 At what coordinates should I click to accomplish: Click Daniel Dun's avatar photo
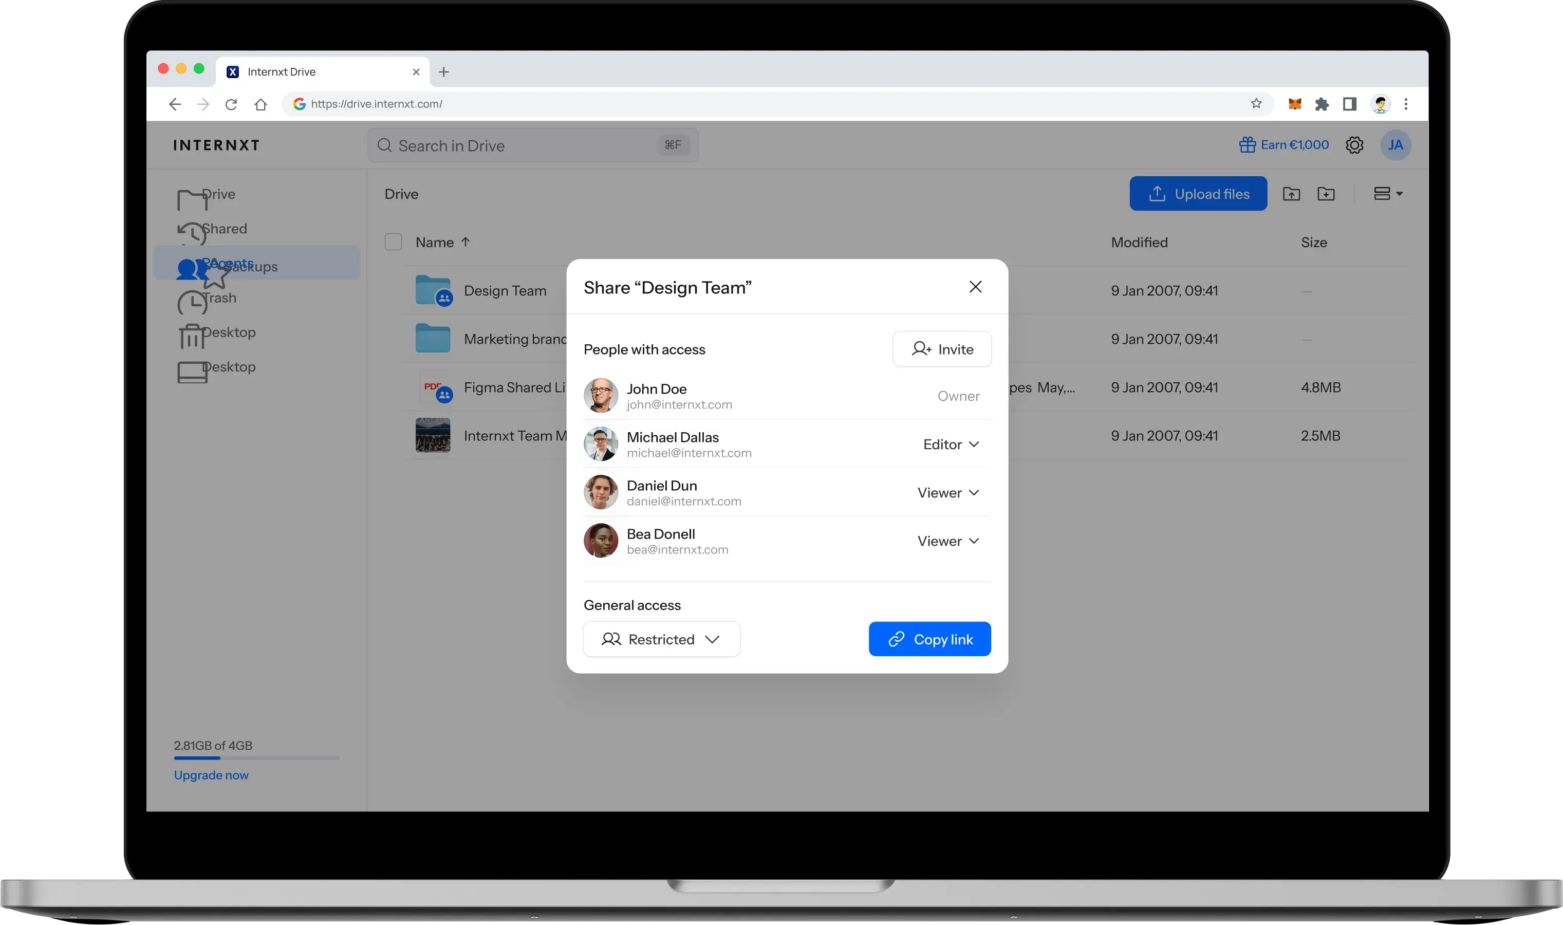(601, 492)
